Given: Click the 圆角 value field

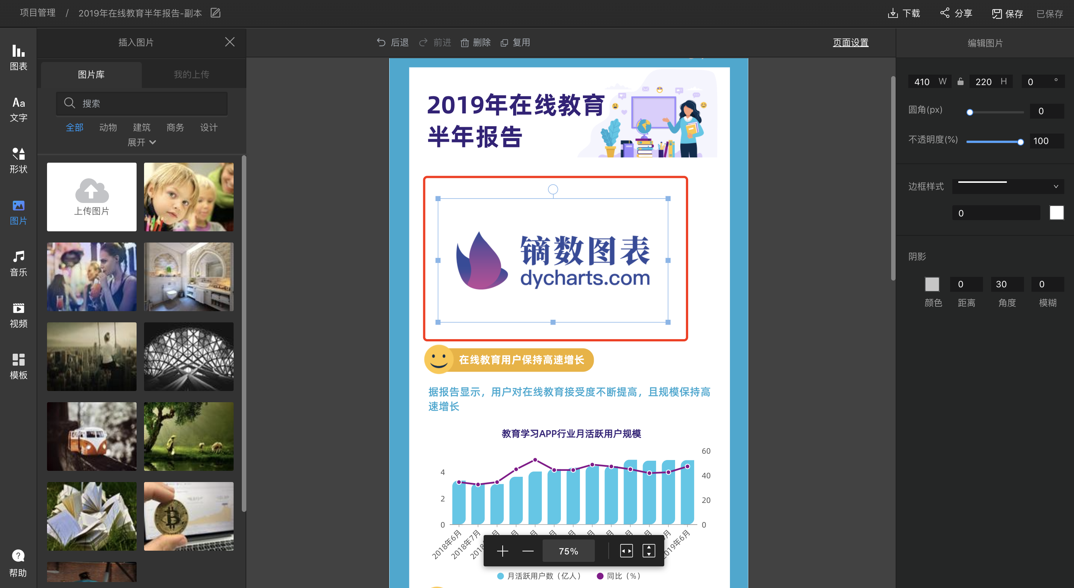Looking at the screenshot, I should pos(1047,111).
